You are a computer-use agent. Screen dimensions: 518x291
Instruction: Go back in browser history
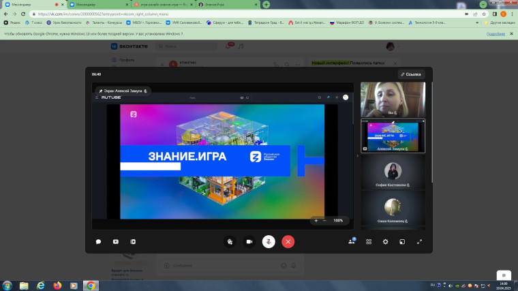pos(5,14)
